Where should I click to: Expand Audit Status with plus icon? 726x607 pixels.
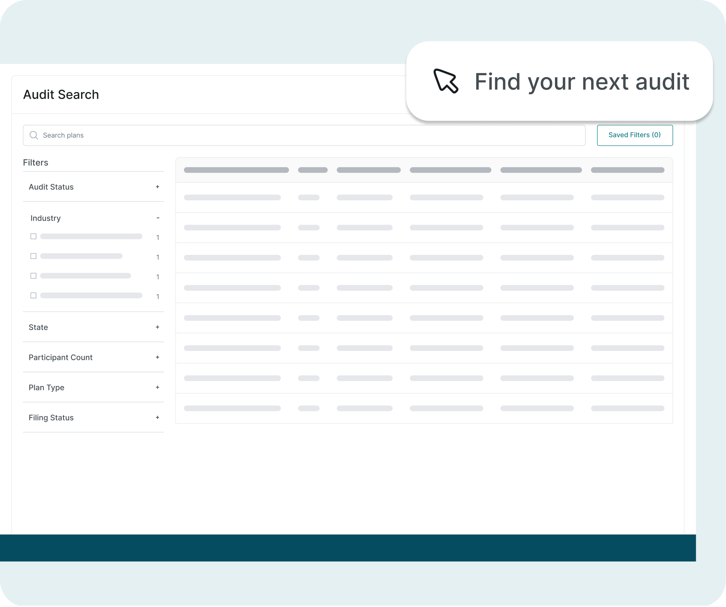(158, 187)
